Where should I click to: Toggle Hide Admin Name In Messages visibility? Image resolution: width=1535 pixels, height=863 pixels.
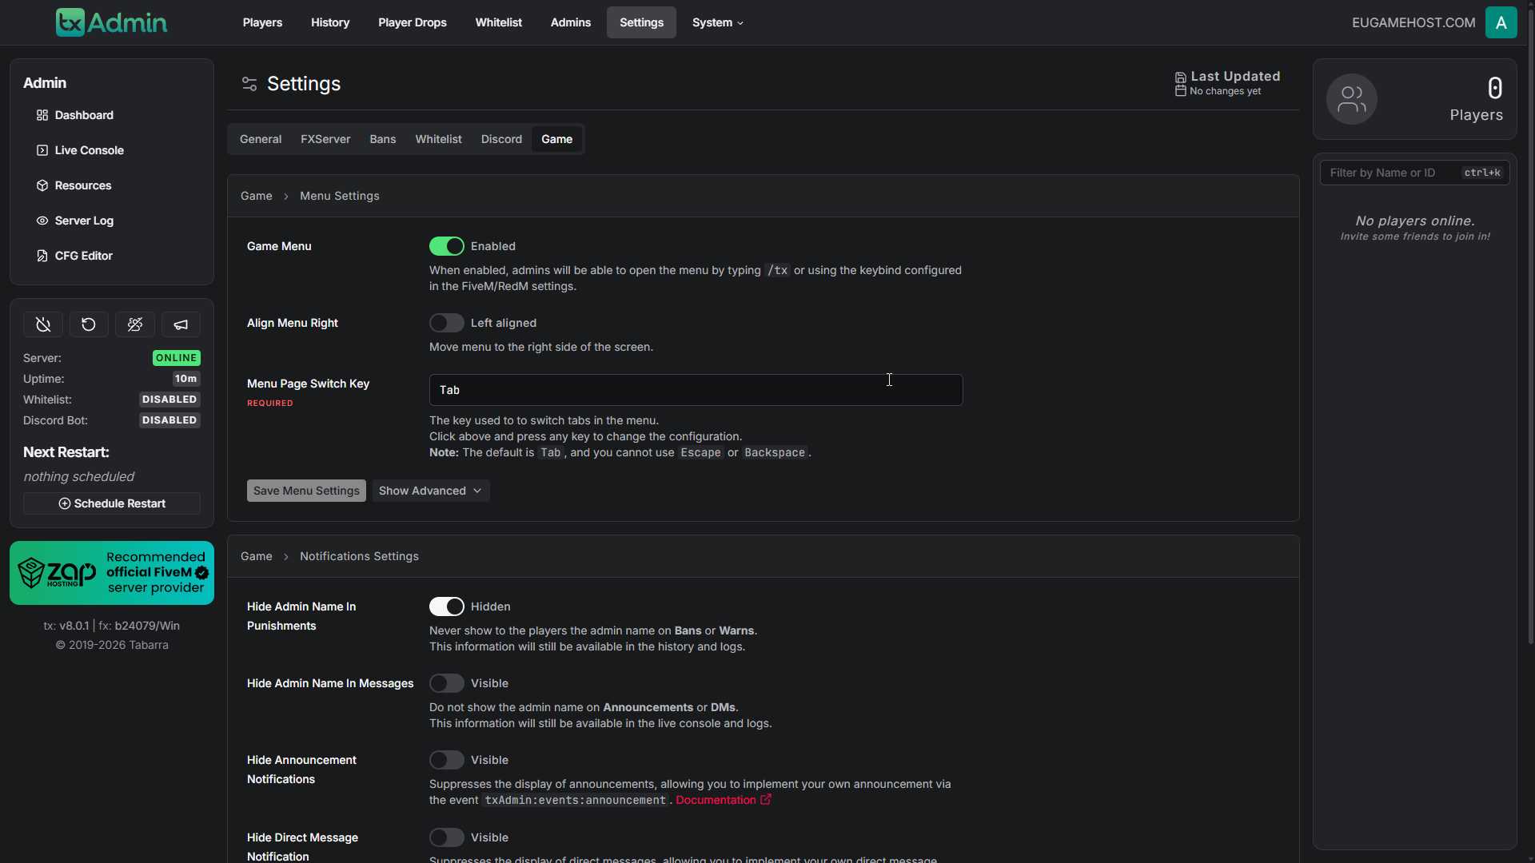(447, 683)
